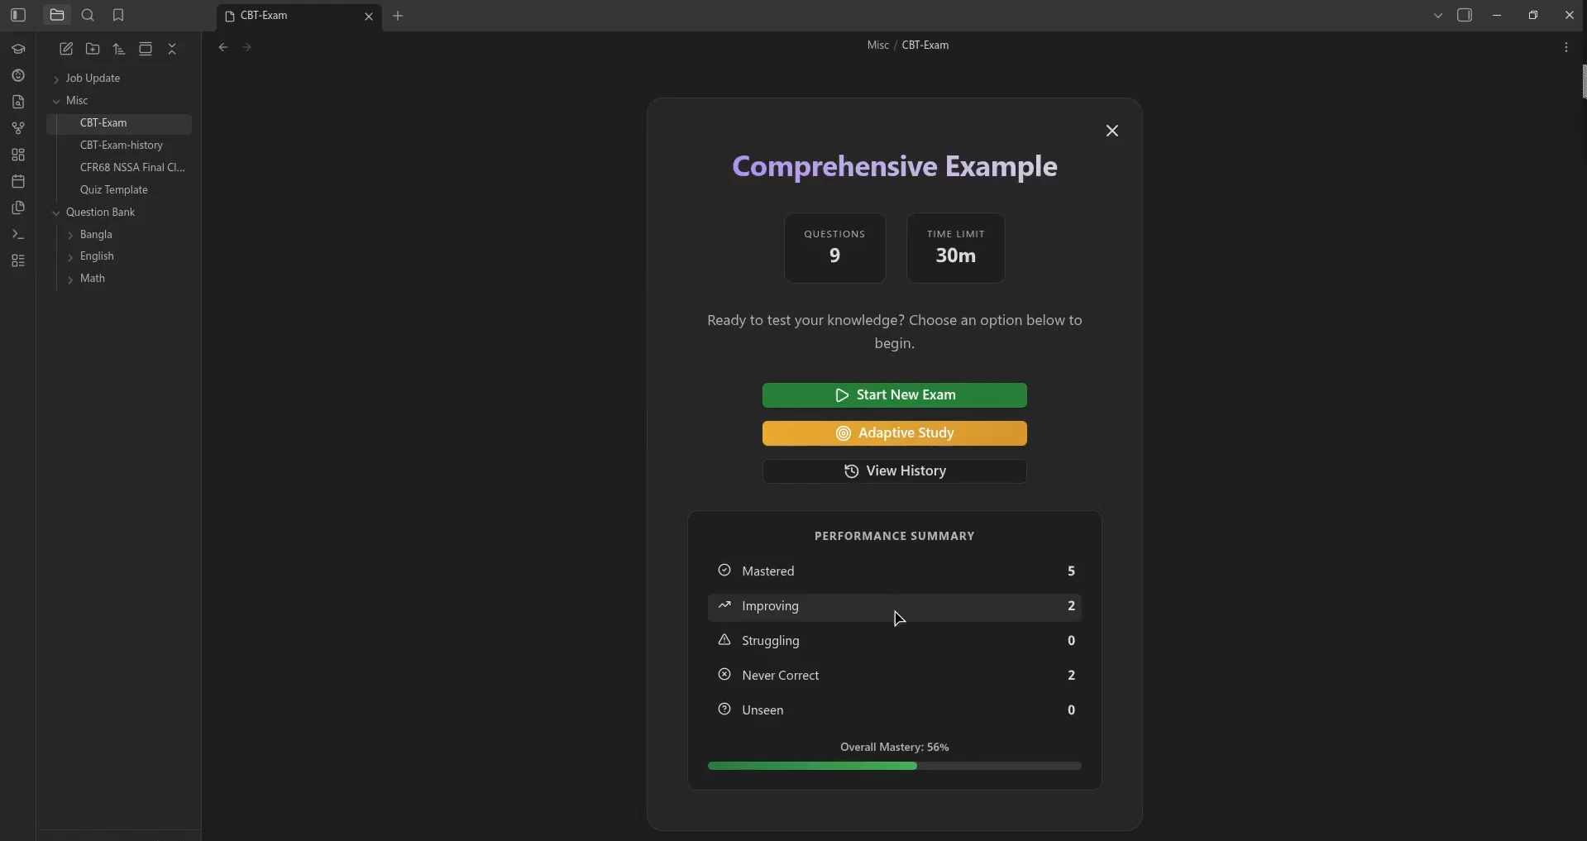This screenshot has height=841, width=1587.
Task: Open the file explorer tab icon
Action: pos(57,15)
